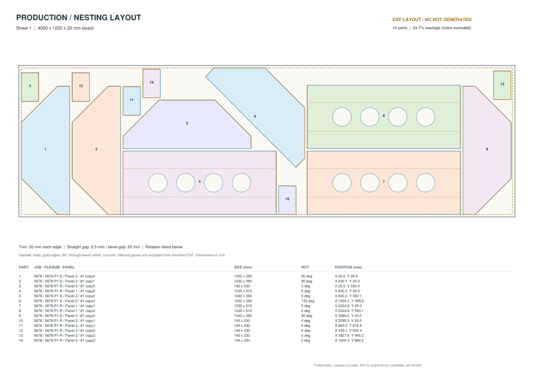534x378 pixels.
Task: Select the rotated blue part 6
Action: 255,117
